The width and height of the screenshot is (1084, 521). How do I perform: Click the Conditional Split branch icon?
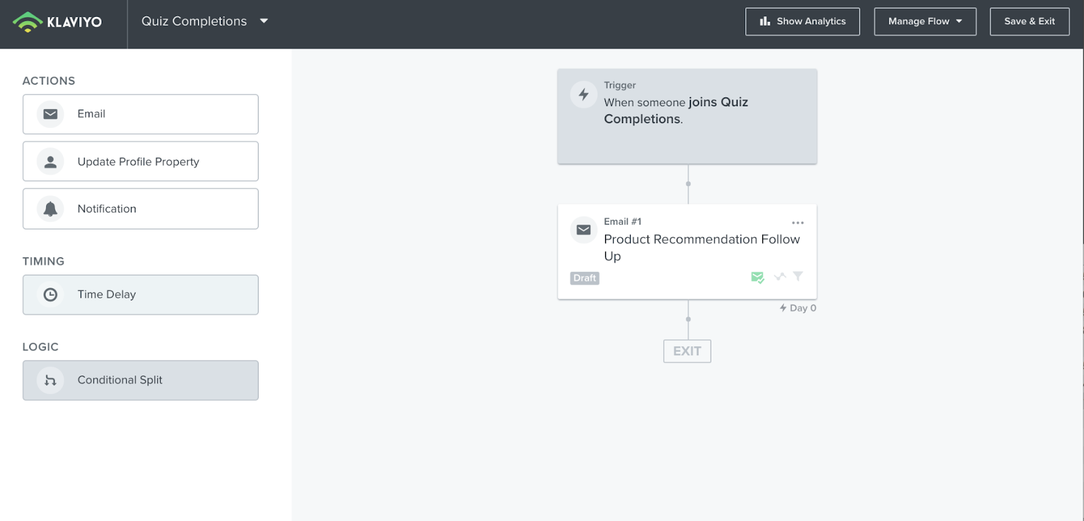(x=50, y=380)
